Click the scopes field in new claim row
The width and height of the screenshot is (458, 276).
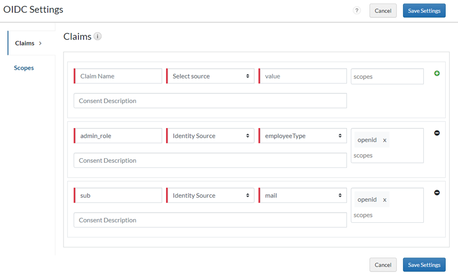pyautogui.click(x=387, y=76)
